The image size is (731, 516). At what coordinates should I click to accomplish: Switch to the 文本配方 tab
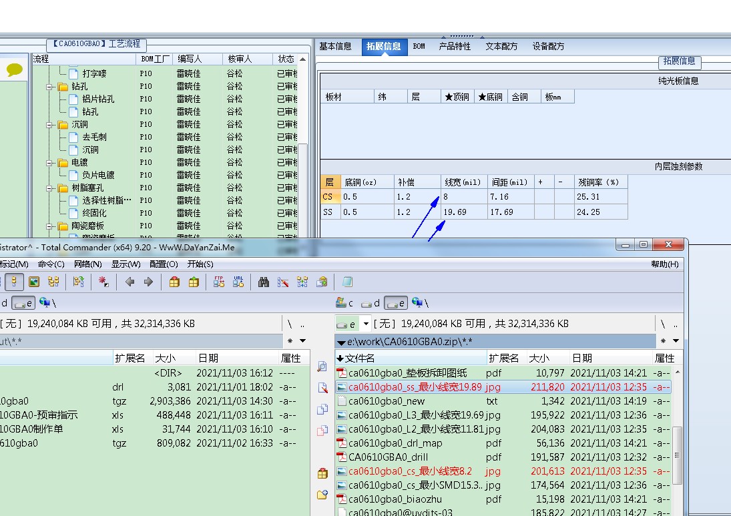[501, 46]
